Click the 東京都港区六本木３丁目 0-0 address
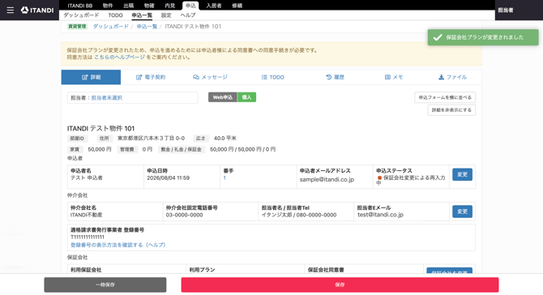Screen dimensions: 543x295 click(x=151, y=138)
